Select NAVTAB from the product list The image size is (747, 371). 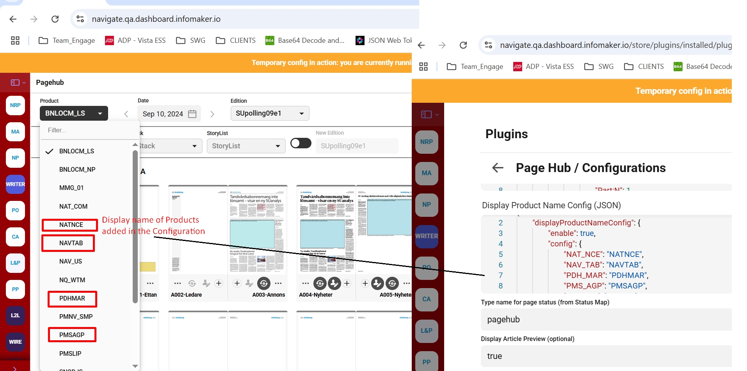pyautogui.click(x=71, y=243)
